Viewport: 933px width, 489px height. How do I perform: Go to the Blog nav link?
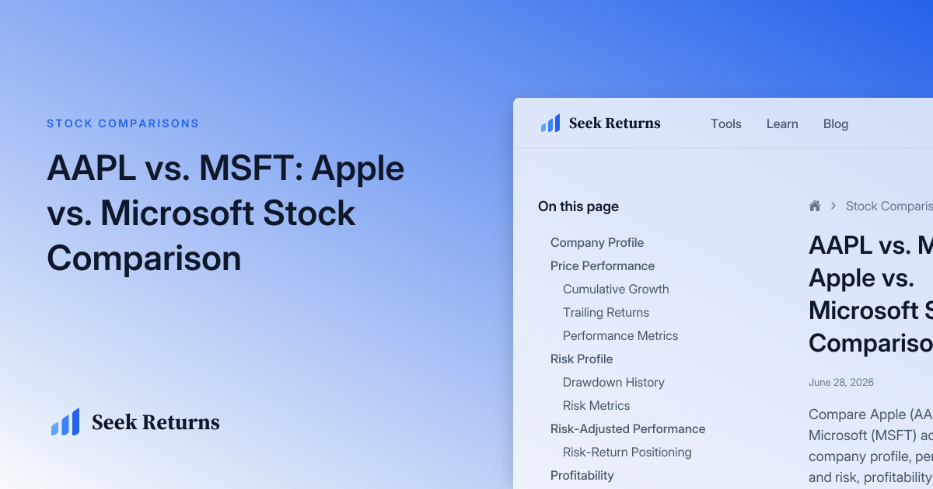point(836,123)
